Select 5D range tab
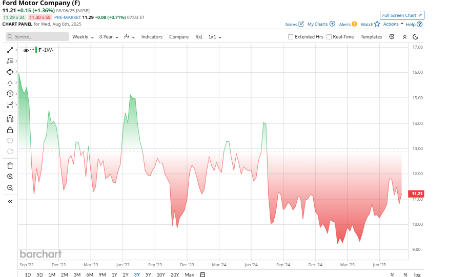Viewport: 469px width, 277px height. (39, 274)
